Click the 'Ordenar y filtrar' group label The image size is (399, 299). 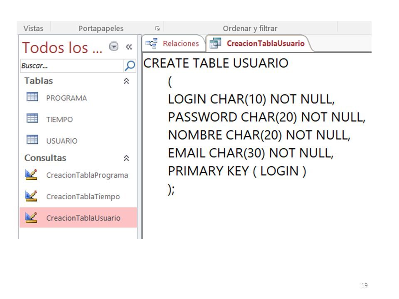pos(250,29)
